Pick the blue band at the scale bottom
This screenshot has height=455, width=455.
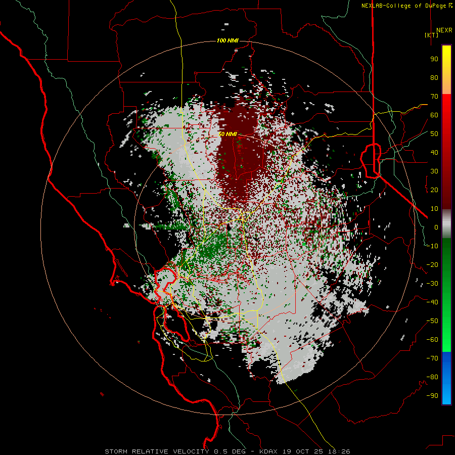[446, 378]
